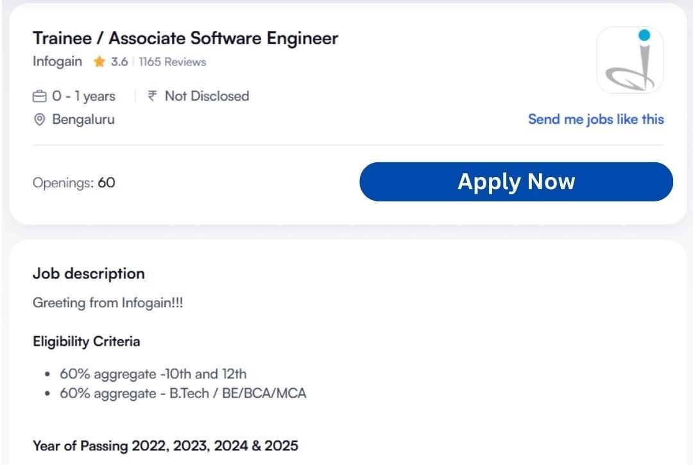The height and width of the screenshot is (465, 693).
Task: Click the 60% aggregate 10th and 12th bullet
Action: 153,374
